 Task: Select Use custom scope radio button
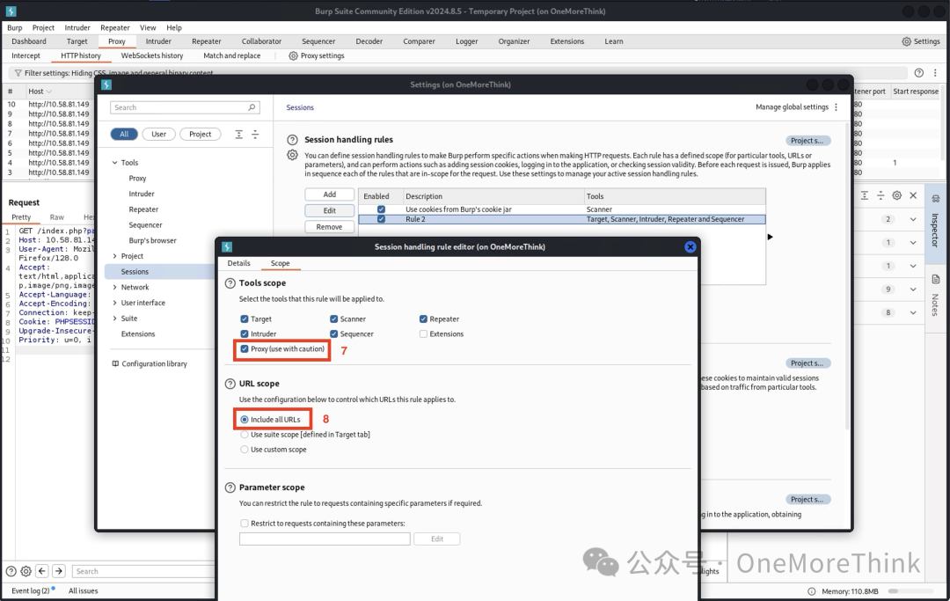point(245,450)
